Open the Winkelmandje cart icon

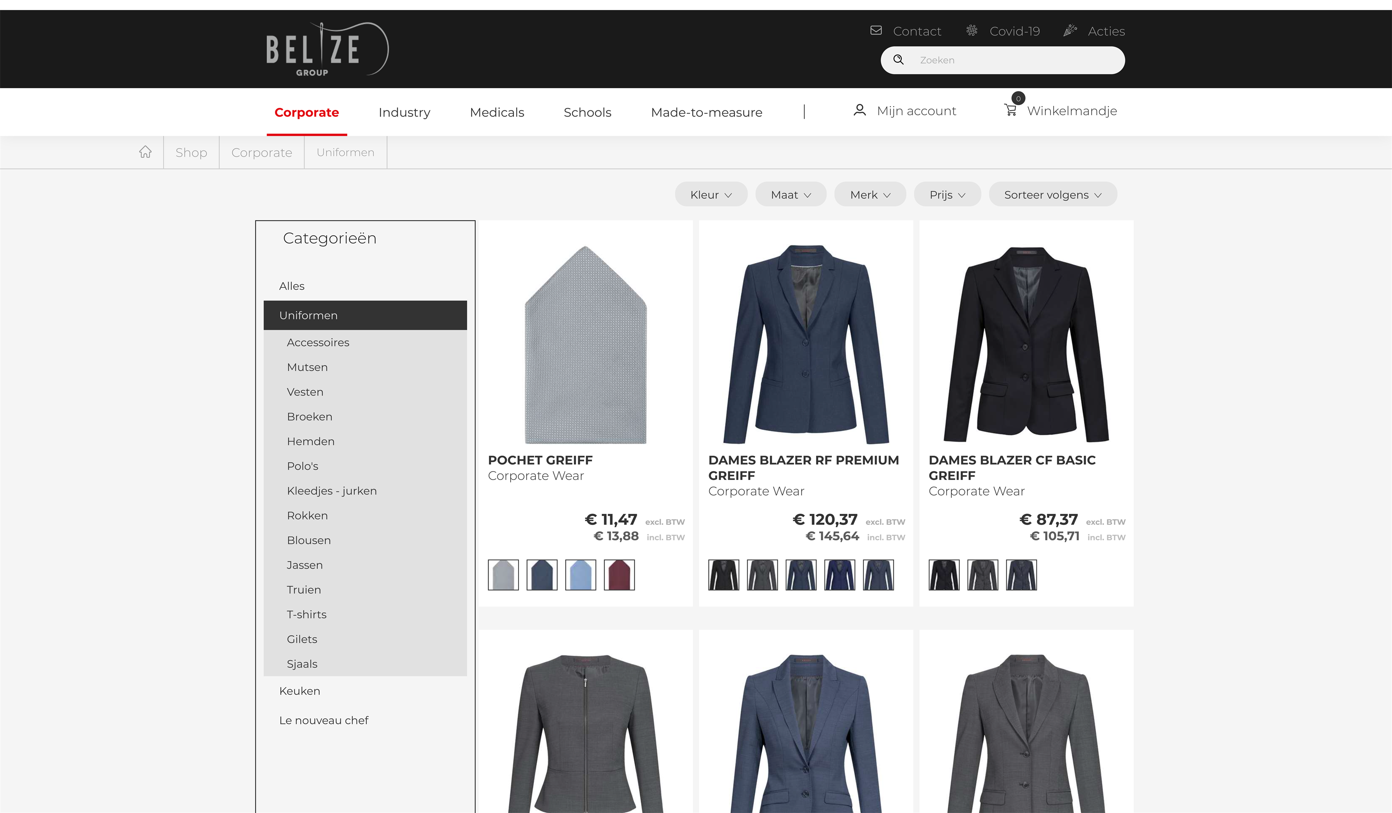[x=1011, y=110]
